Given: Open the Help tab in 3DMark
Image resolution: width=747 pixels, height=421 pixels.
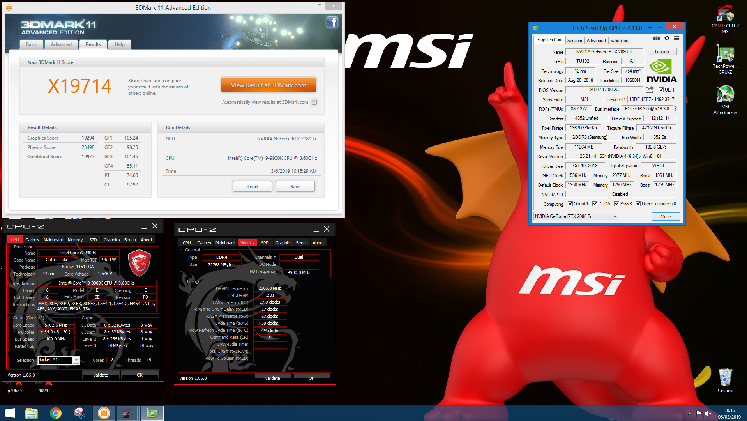Looking at the screenshot, I should tap(120, 44).
